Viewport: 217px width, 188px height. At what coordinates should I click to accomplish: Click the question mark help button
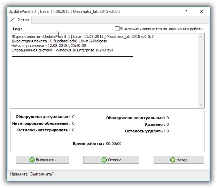tap(186, 11)
